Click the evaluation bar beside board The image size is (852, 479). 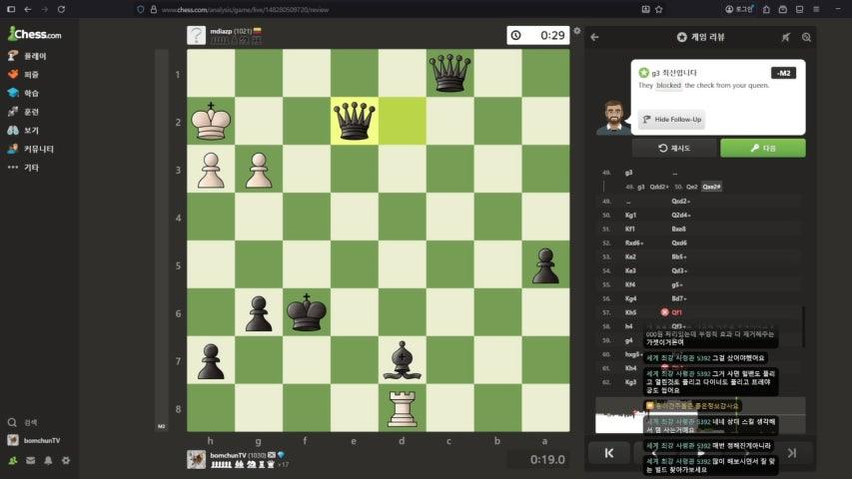(x=162, y=240)
